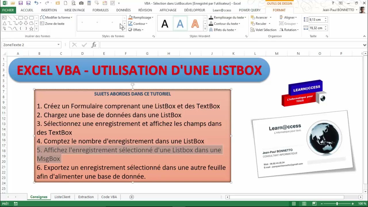Open Modifier la forme dropdown
The image size is (368, 207).
56,18
